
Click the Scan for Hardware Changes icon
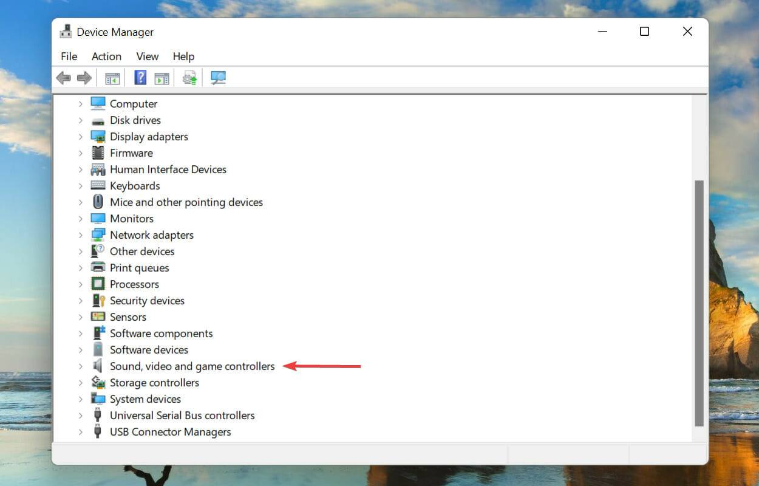click(218, 77)
